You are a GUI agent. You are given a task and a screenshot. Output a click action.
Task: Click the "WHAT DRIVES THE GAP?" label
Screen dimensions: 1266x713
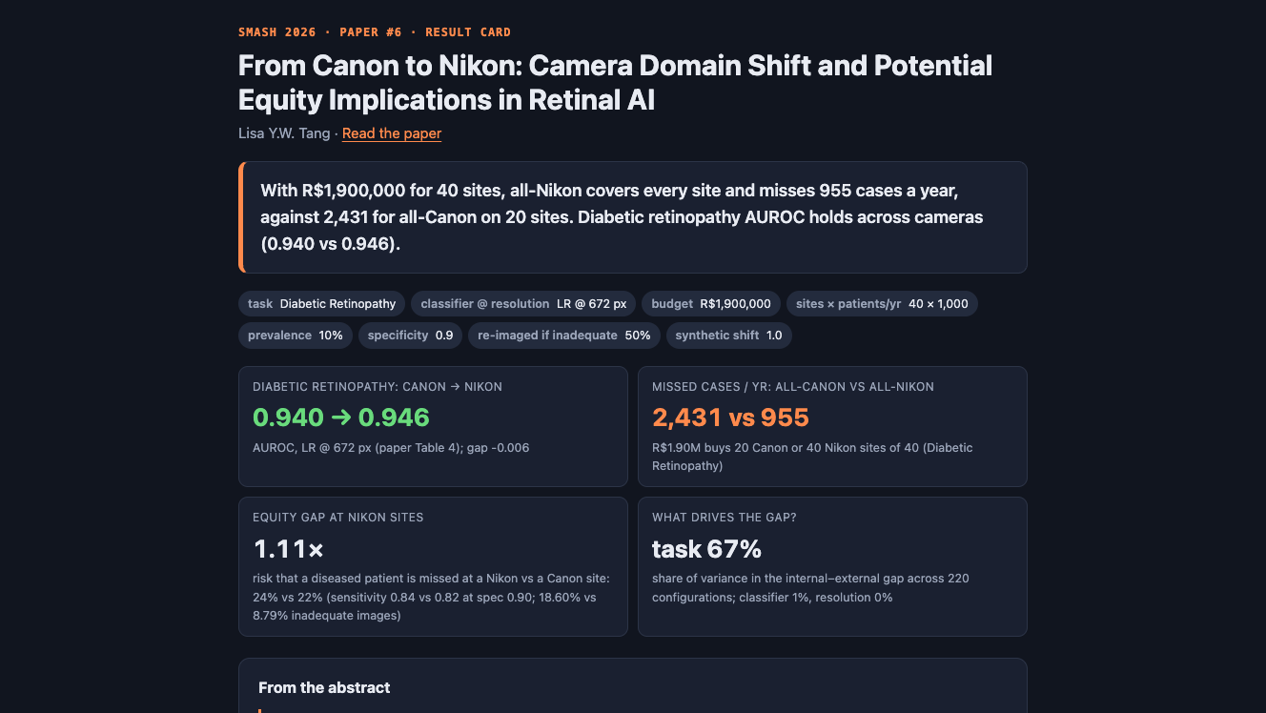coord(725,518)
